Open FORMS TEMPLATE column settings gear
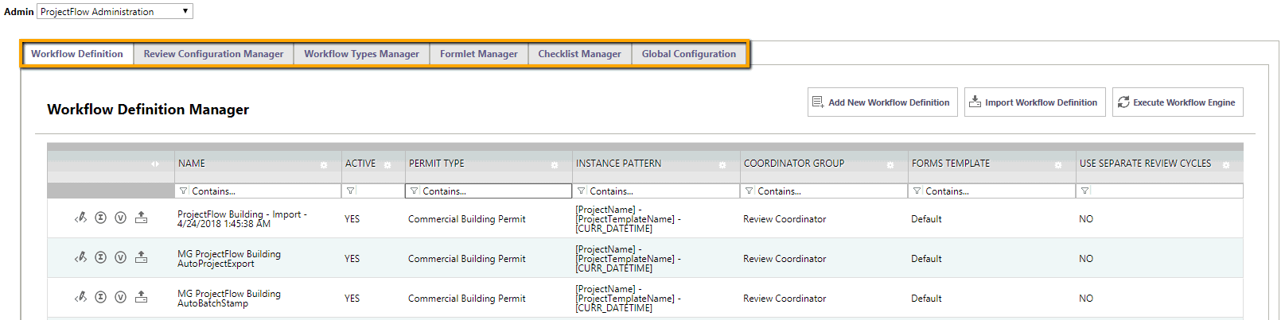 1058,165
